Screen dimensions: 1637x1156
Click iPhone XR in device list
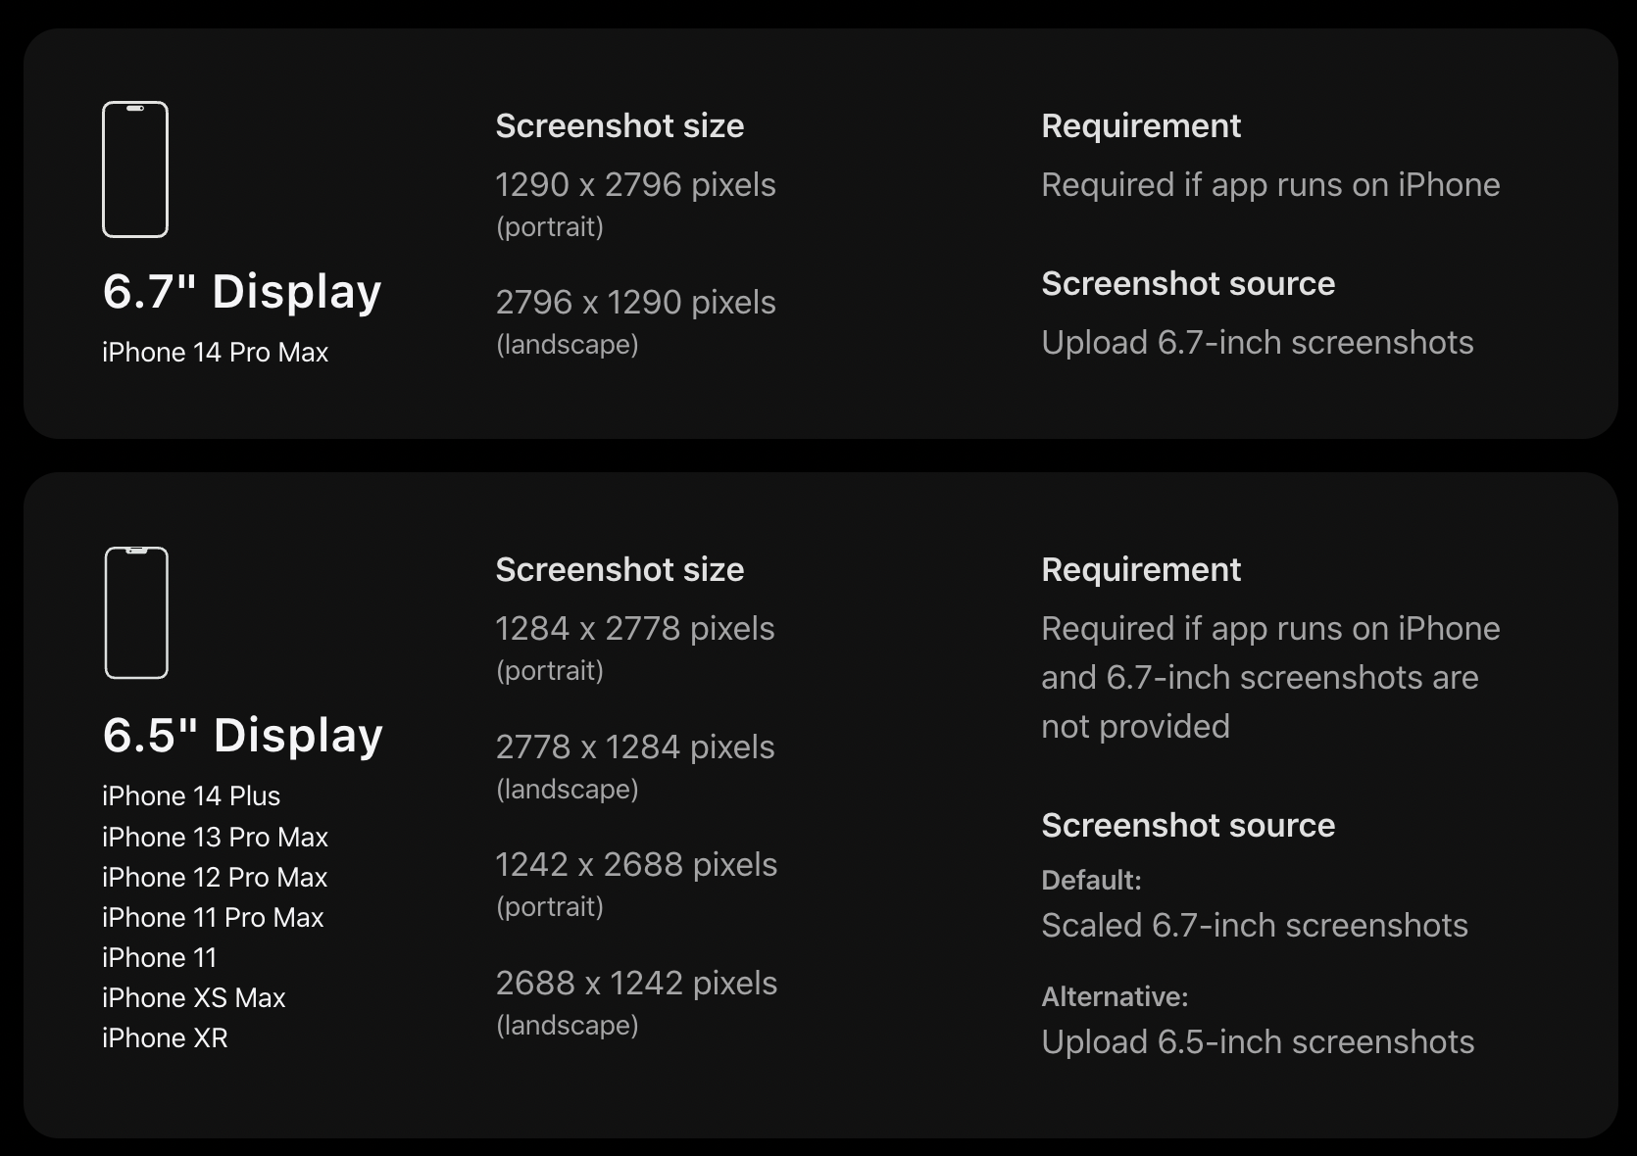165,1038
